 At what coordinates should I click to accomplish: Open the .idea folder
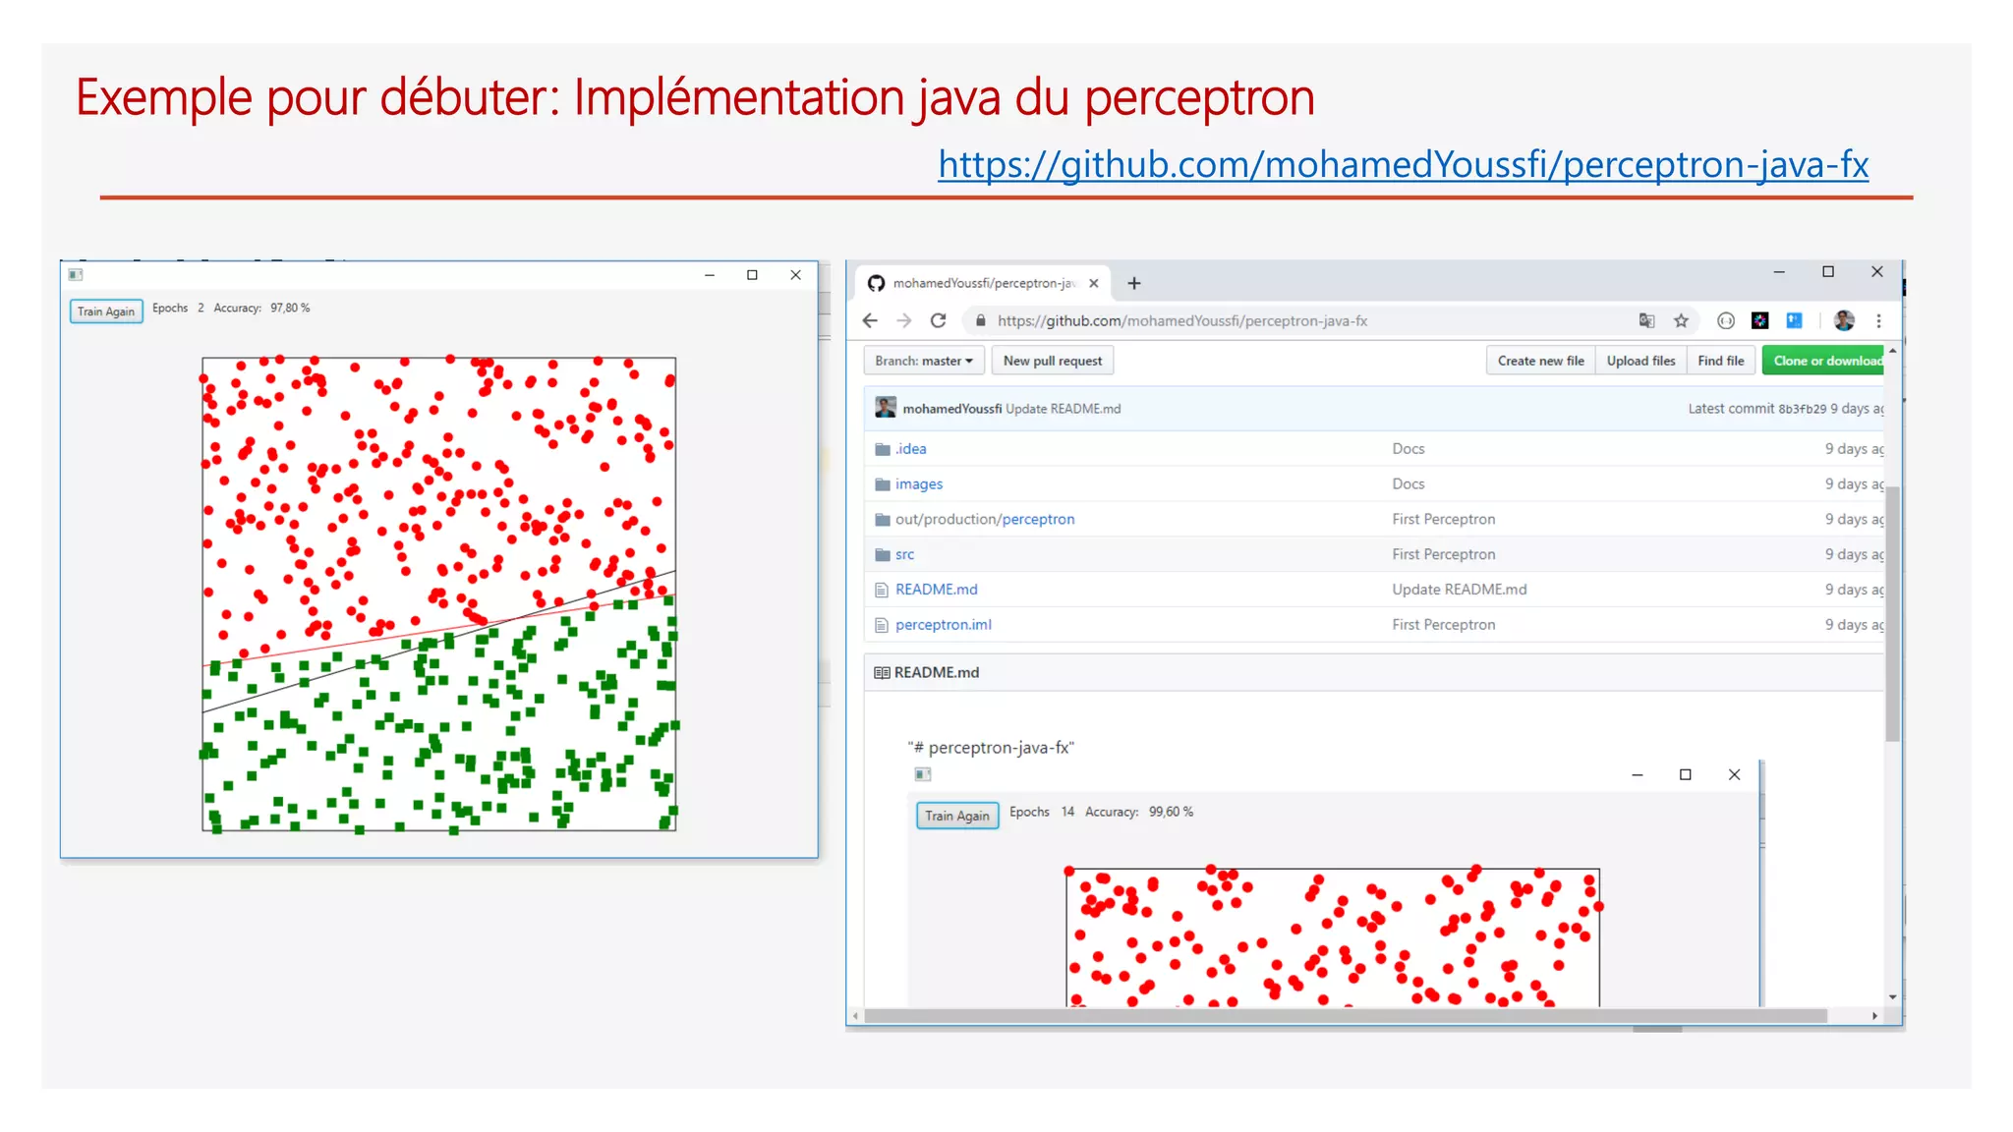(x=910, y=449)
